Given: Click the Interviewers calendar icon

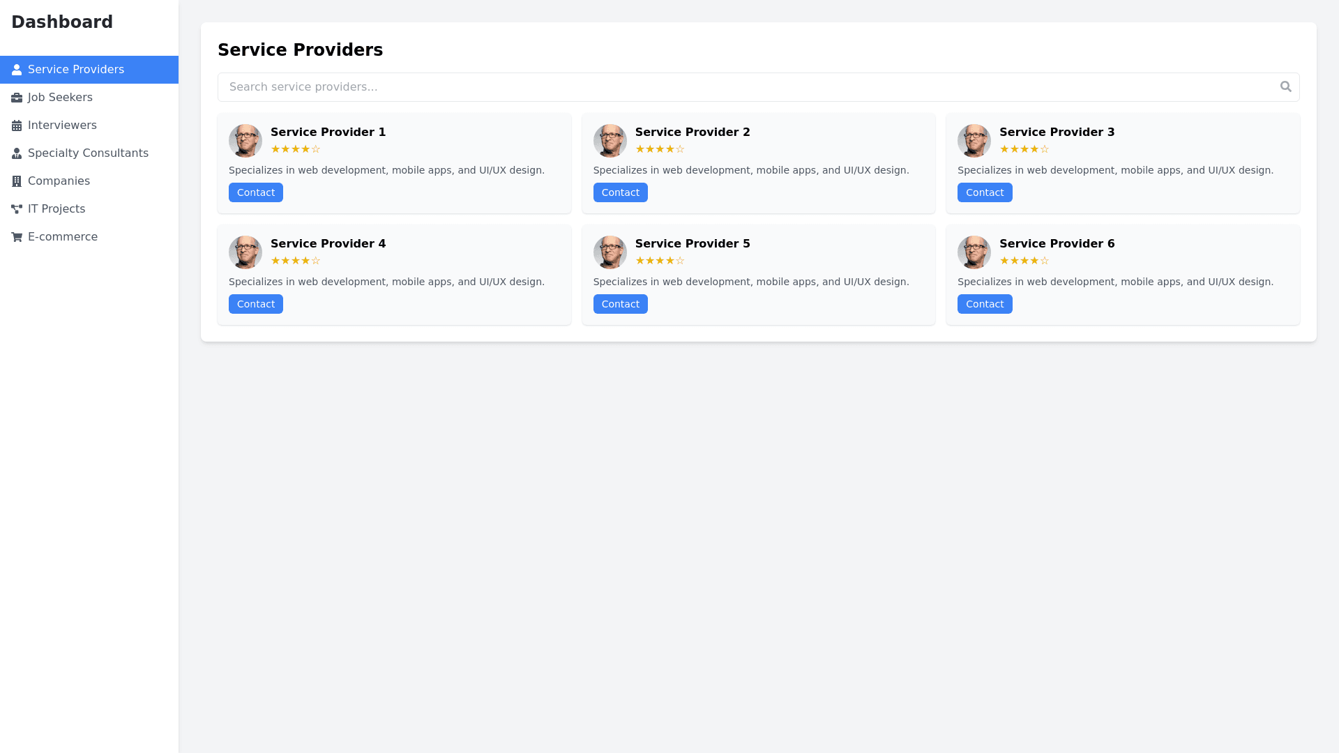Looking at the screenshot, I should 17,125.
